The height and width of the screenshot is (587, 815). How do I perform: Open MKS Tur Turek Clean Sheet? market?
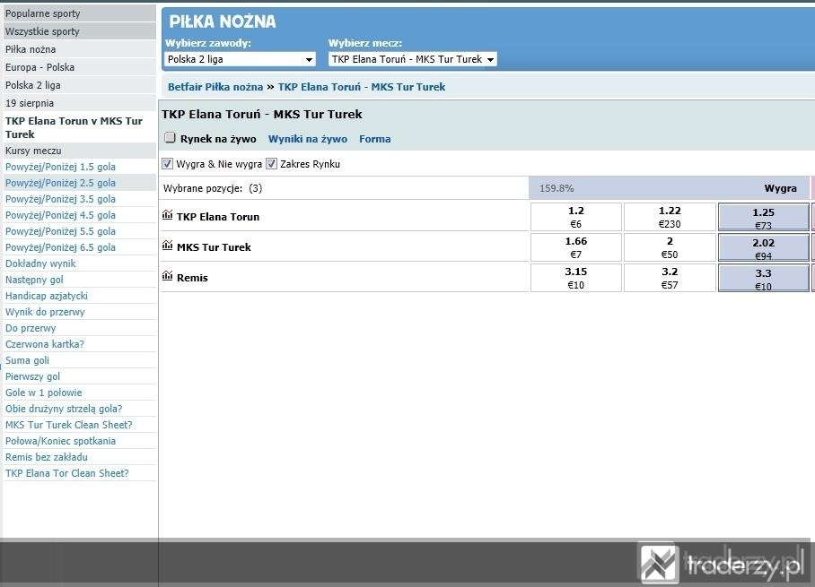[x=68, y=425]
